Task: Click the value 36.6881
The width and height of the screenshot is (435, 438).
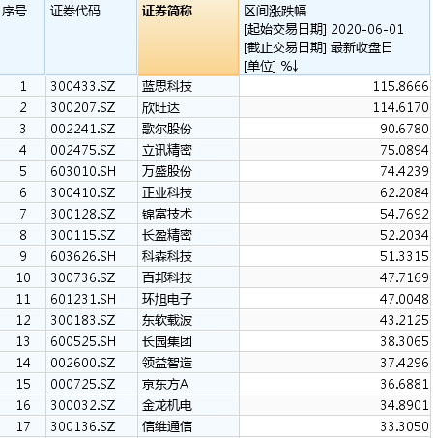Action: tap(404, 384)
